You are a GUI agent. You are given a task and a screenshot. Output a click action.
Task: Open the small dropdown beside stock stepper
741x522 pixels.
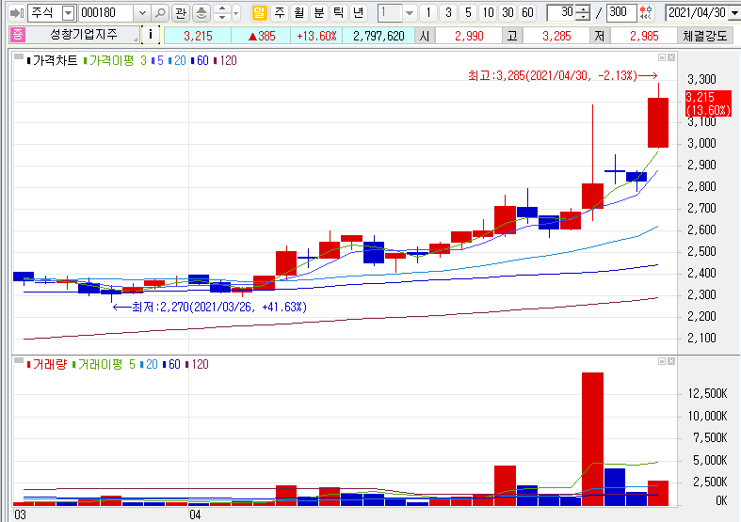235,13
